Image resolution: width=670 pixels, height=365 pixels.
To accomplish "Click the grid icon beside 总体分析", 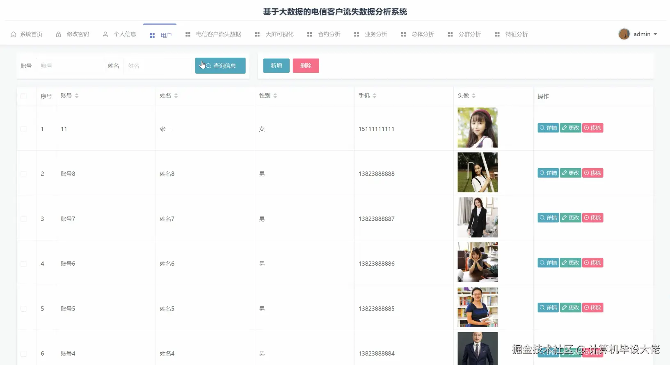I will point(404,34).
